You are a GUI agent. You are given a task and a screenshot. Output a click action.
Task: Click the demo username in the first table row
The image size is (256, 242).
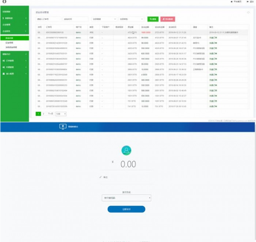78,33
